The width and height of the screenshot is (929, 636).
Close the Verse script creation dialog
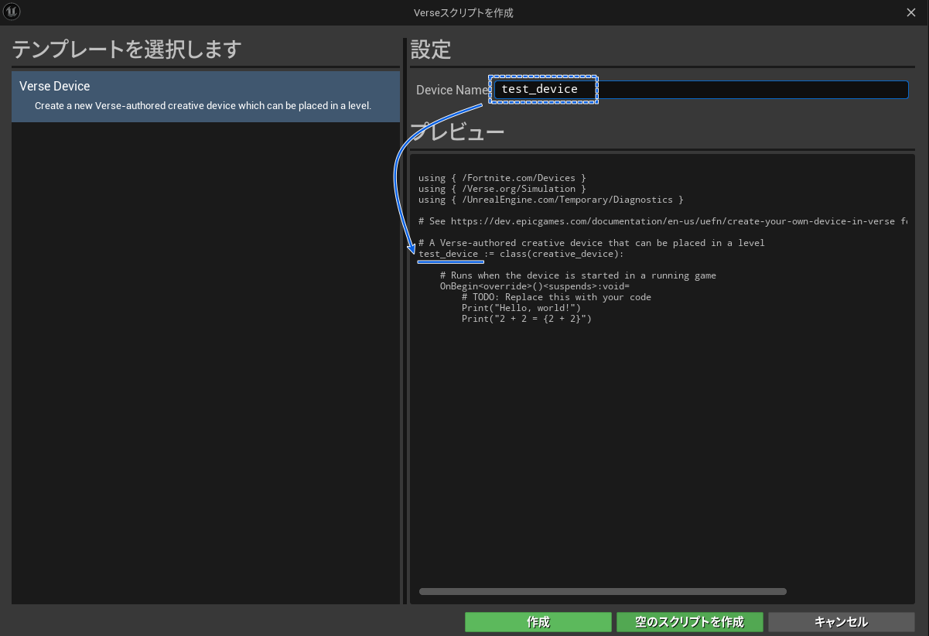point(910,12)
